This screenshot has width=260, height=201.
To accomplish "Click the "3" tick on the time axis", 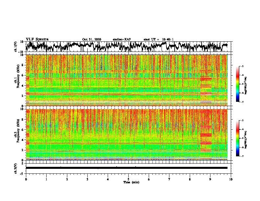I will 87,179.
